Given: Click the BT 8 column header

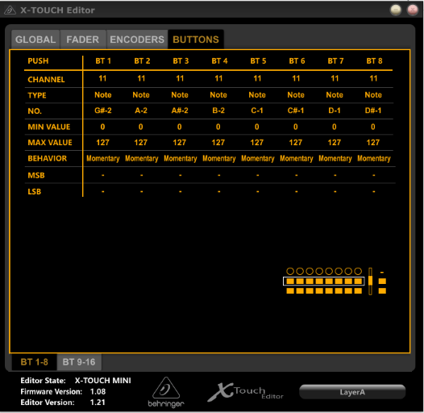Looking at the screenshot, I should point(375,60).
